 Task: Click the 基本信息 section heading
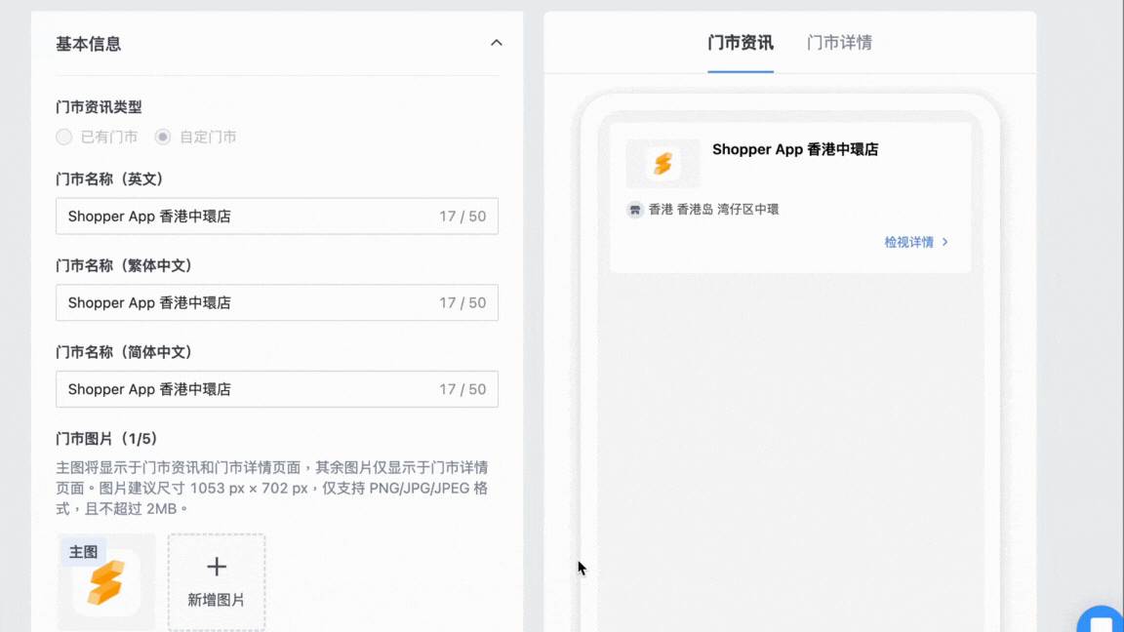click(x=88, y=44)
